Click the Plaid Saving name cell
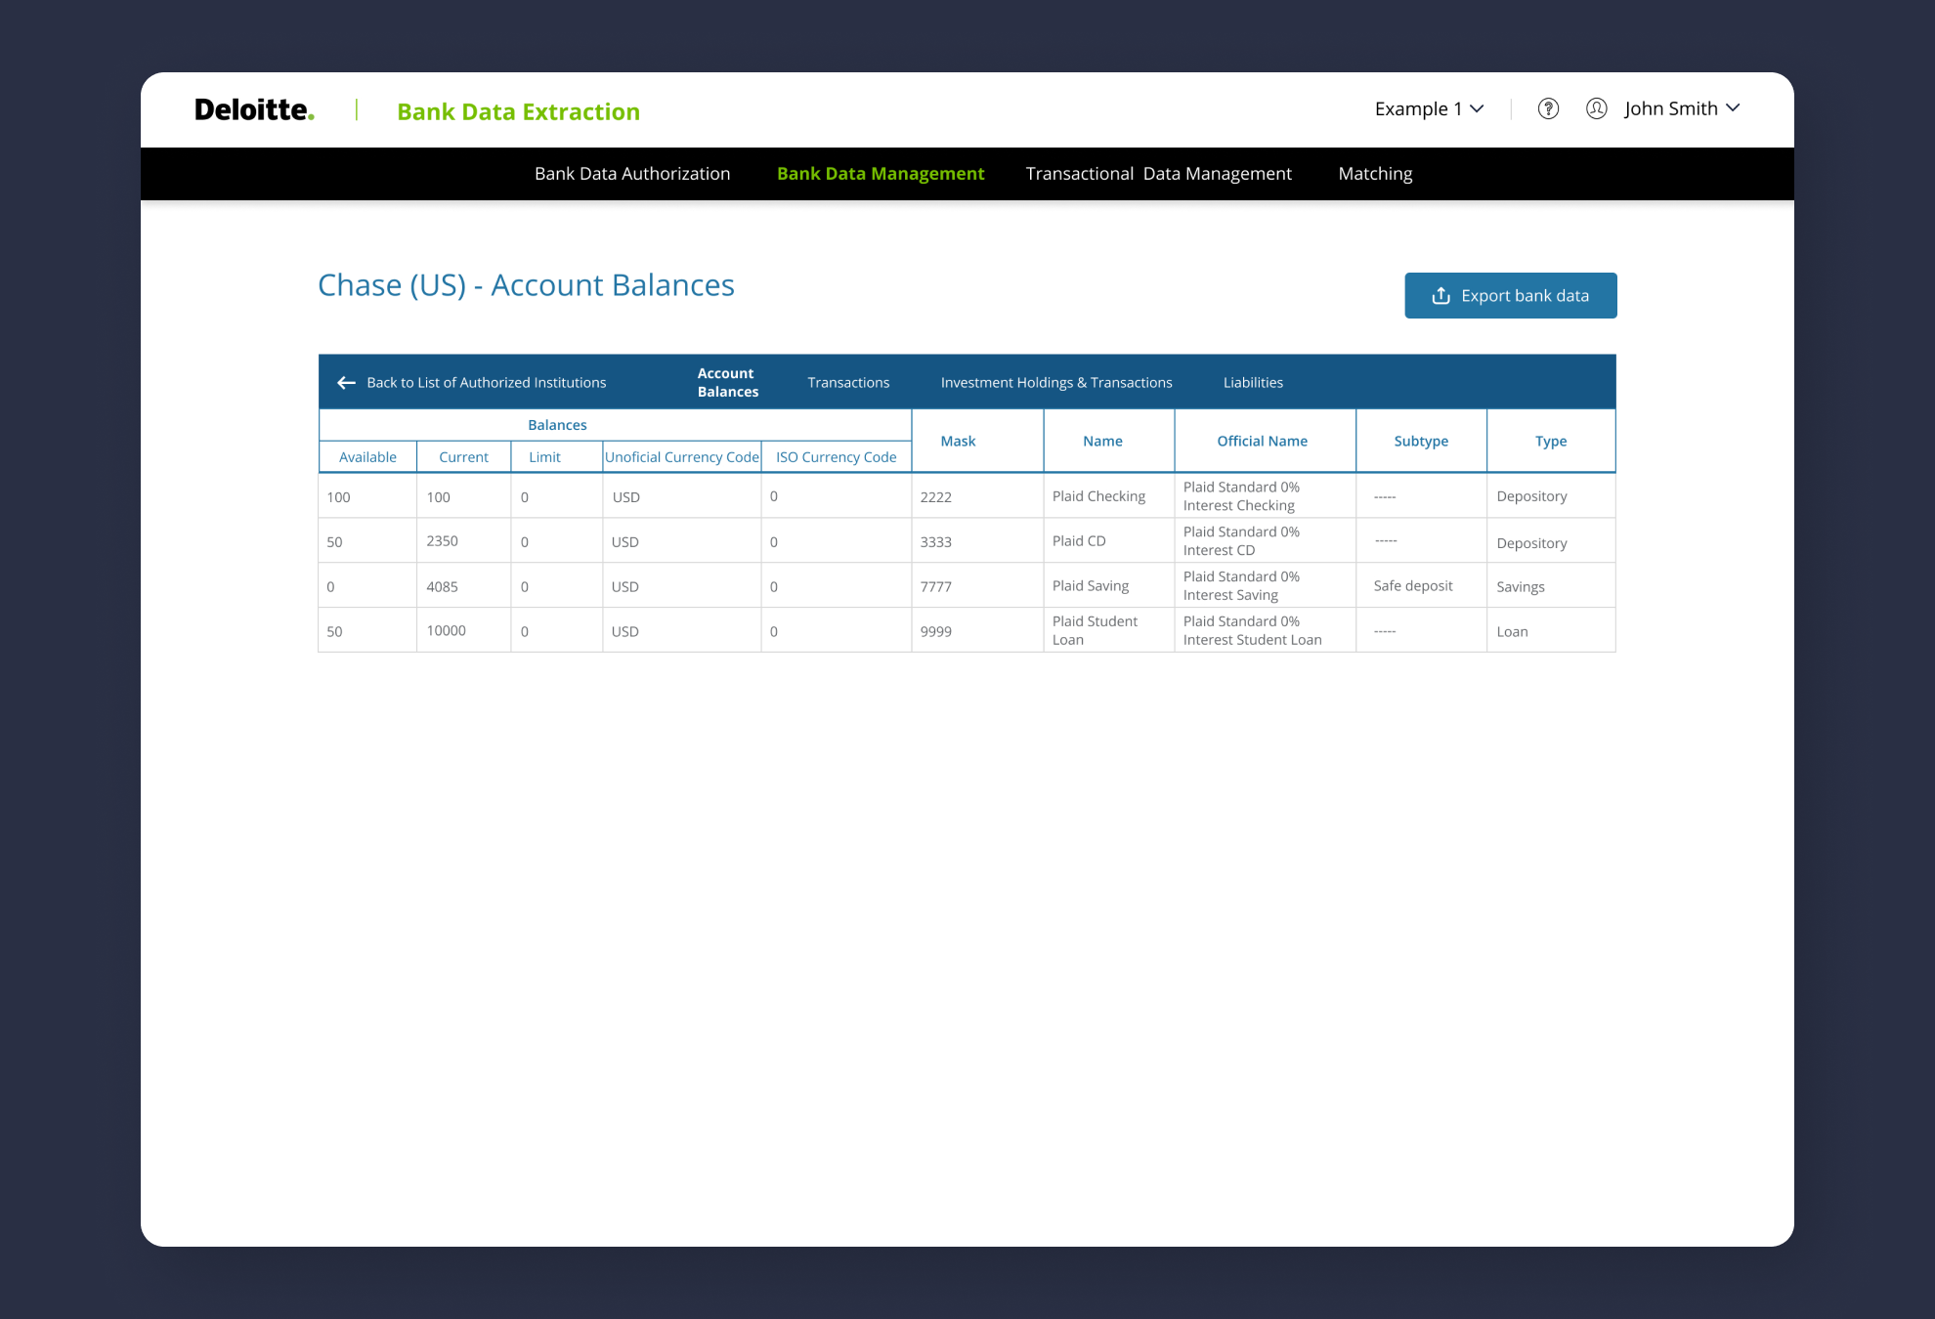Viewport: 1935px width, 1319px height. coord(1109,586)
